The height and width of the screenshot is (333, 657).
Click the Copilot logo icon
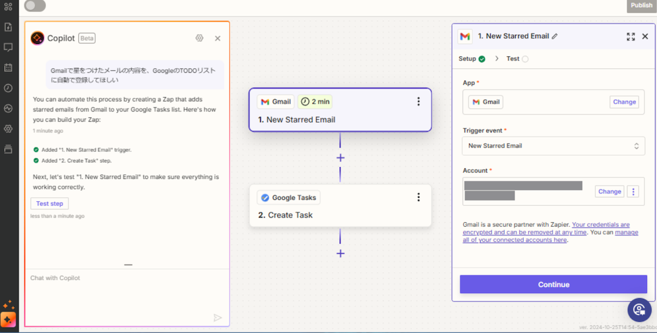(x=37, y=38)
